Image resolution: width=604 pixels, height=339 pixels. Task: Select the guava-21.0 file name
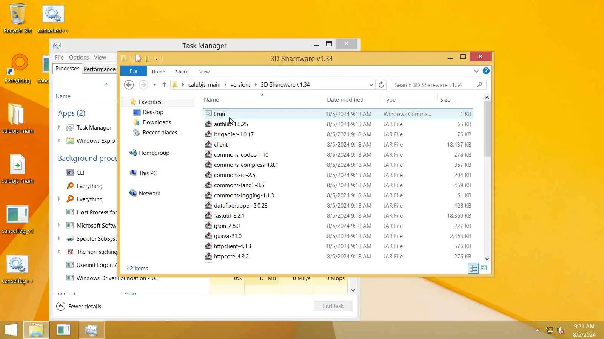click(x=228, y=236)
